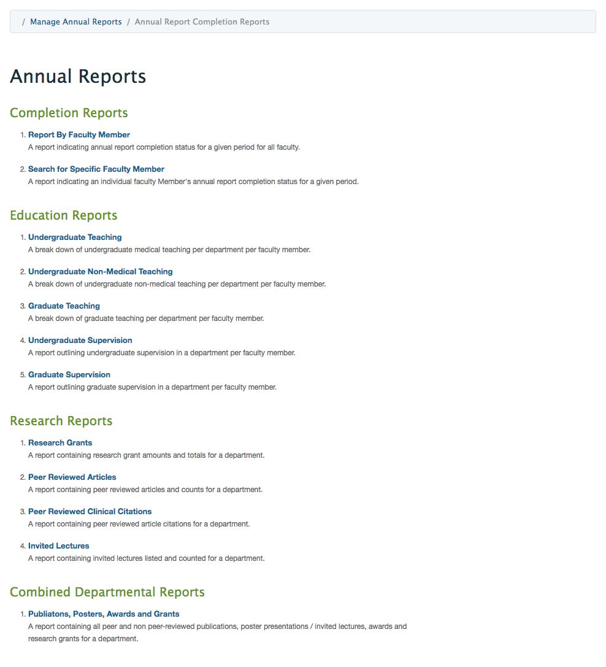The height and width of the screenshot is (667, 606).
Task: Click description 'peer reviewed articles and counts'
Action: point(145,490)
